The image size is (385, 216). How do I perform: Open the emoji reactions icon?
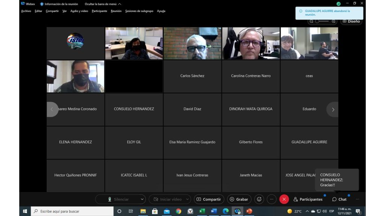click(259, 199)
